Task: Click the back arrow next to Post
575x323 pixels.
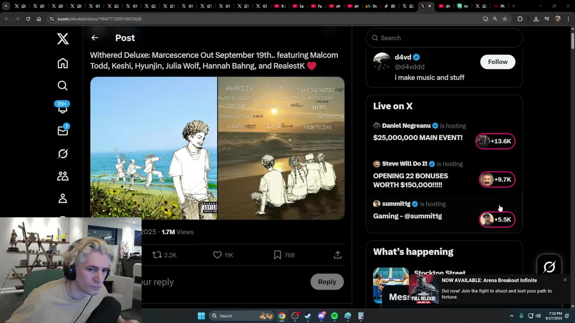Action: 95,38
